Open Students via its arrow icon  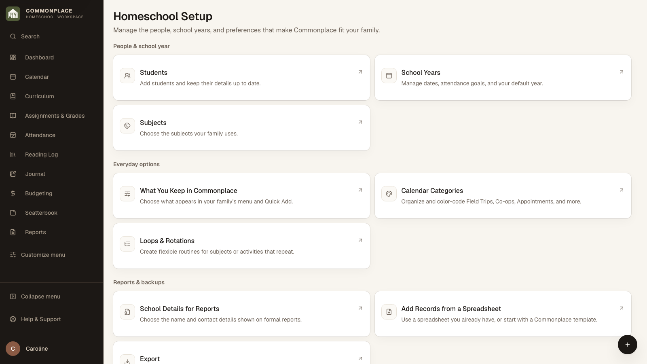(x=360, y=72)
